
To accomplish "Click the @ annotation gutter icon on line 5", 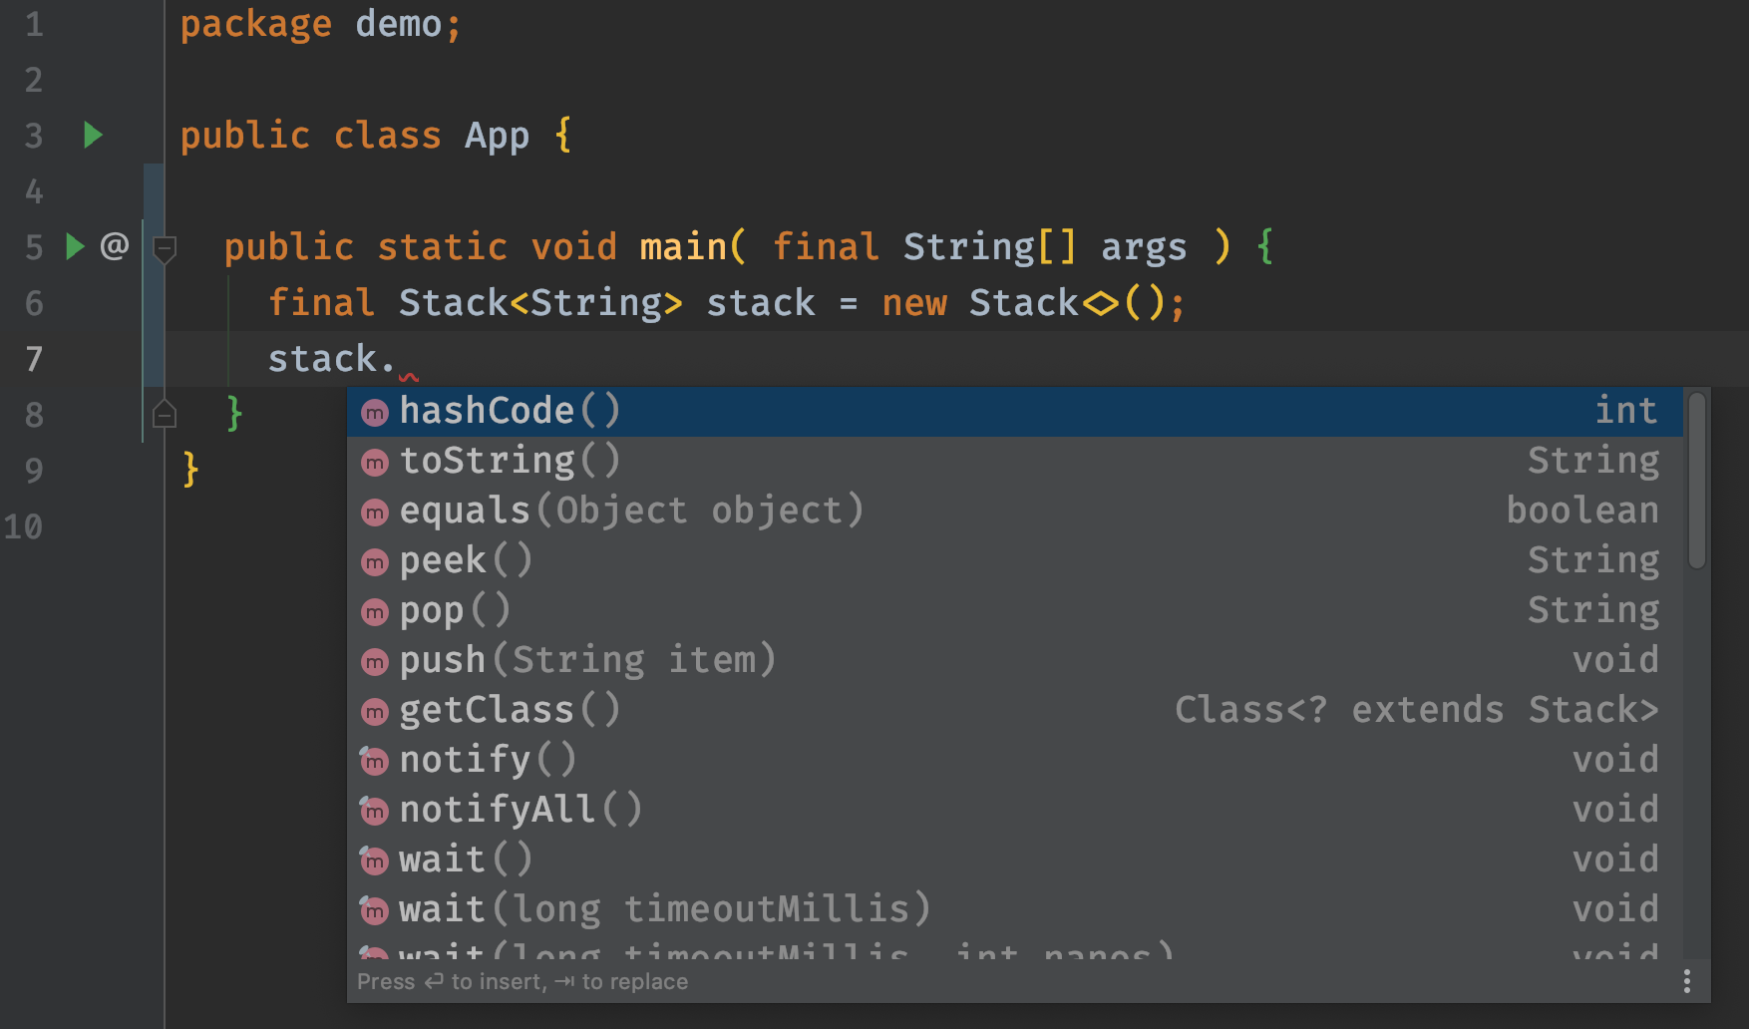I will 115,245.
